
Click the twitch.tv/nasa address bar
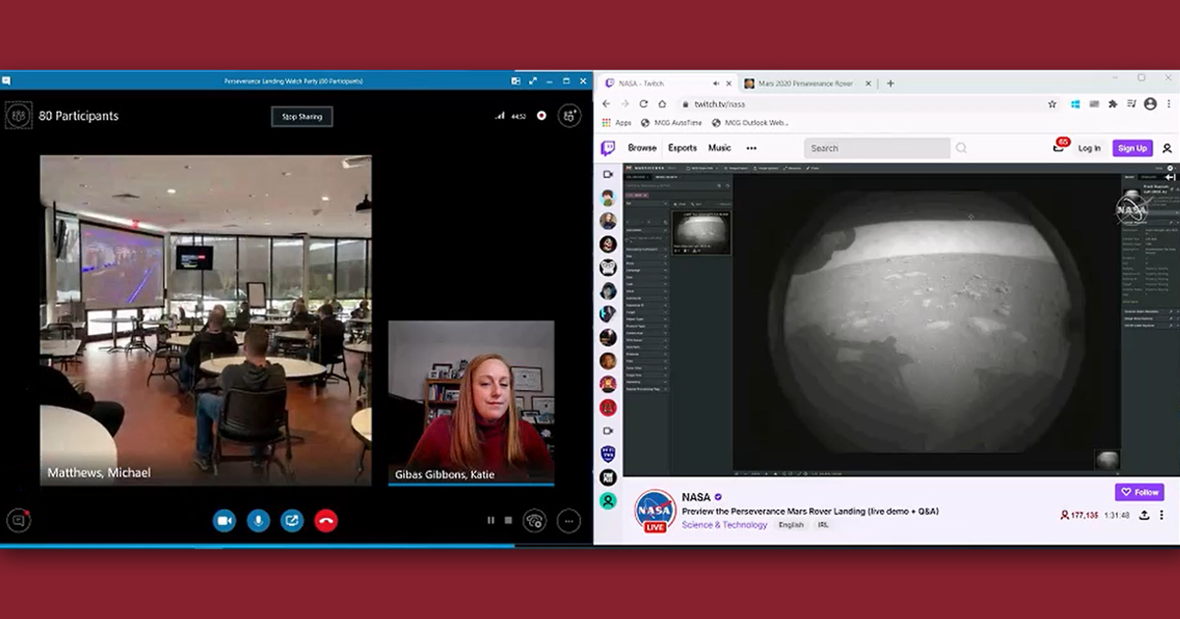870,103
